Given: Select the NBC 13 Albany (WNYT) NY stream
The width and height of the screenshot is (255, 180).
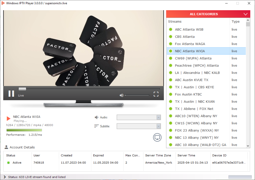Looking at the screenshot, I should tap(206, 138).
